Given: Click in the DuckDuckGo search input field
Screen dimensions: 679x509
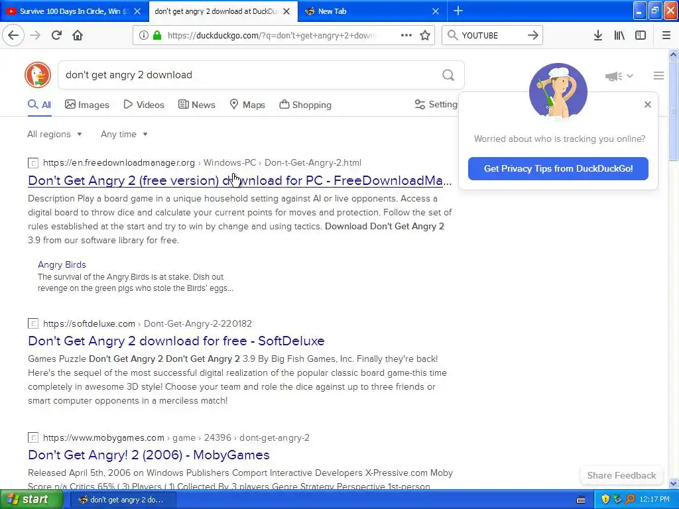Looking at the screenshot, I should pyautogui.click(x=249, y=75).
